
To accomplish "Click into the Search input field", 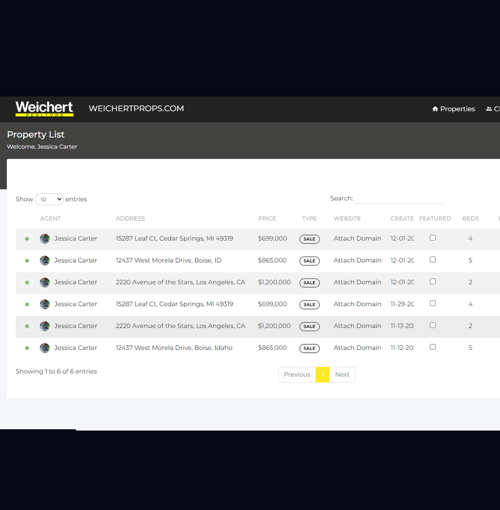I will pyautogui.click(x=398, y=198).
